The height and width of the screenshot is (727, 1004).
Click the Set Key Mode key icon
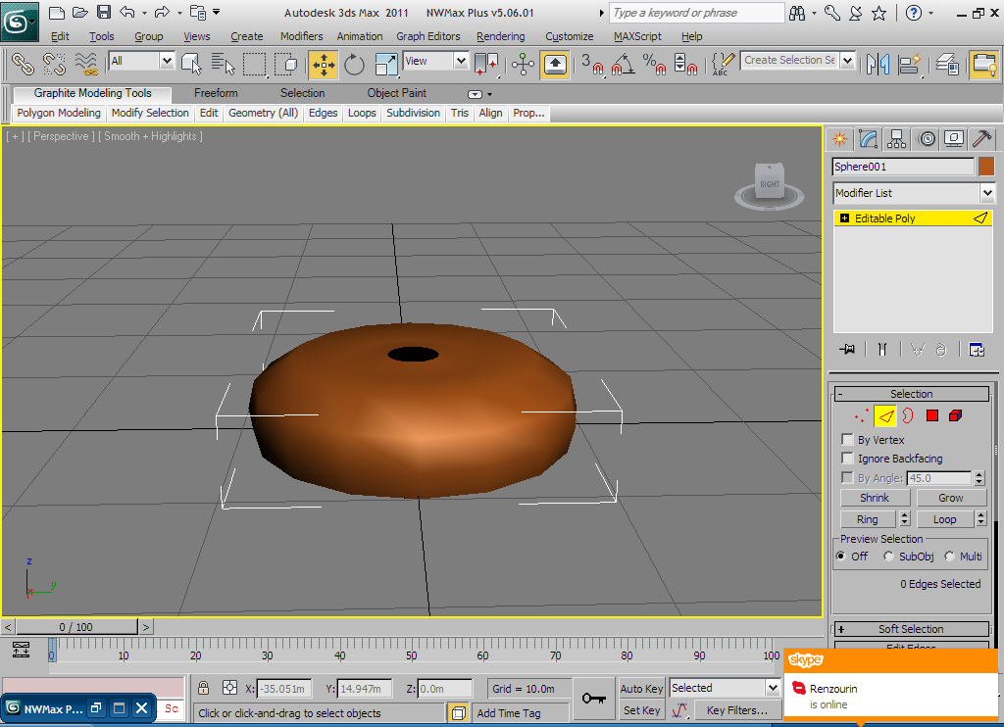(x=593, y=698)
